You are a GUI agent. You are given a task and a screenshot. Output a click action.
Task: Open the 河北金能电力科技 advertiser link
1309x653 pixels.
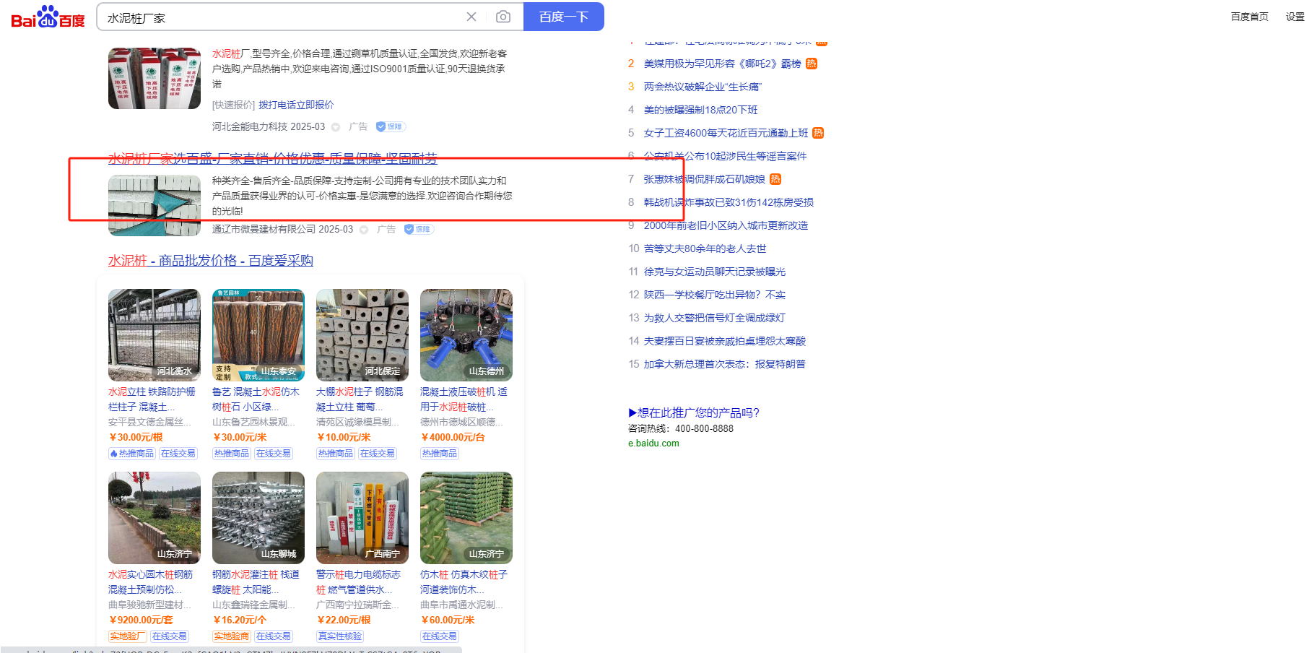click(x=250, y=126)
